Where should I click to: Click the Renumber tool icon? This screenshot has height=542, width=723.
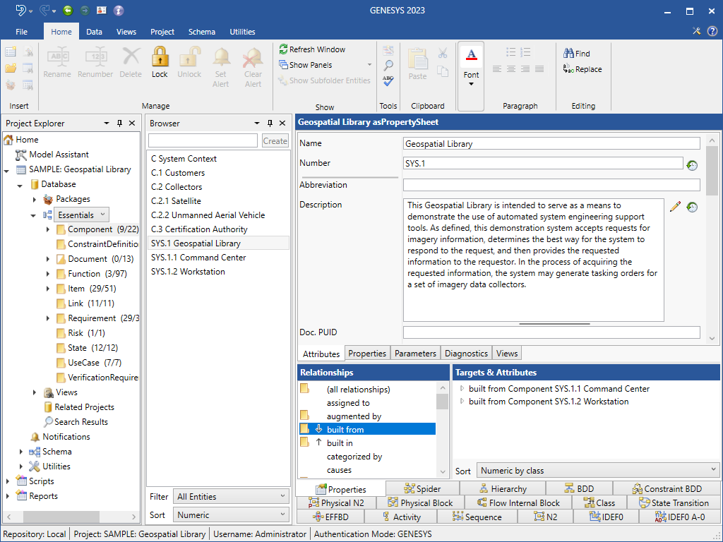96,57
